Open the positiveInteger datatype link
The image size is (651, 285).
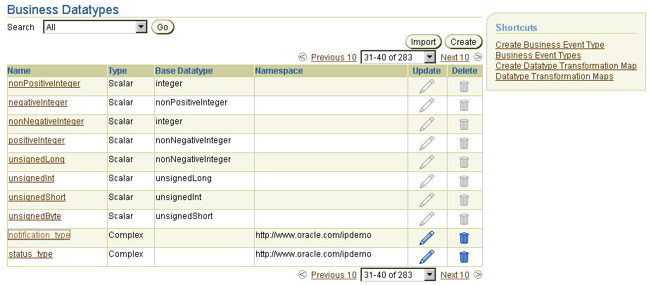pyautogui.click(x=37, y=140)
